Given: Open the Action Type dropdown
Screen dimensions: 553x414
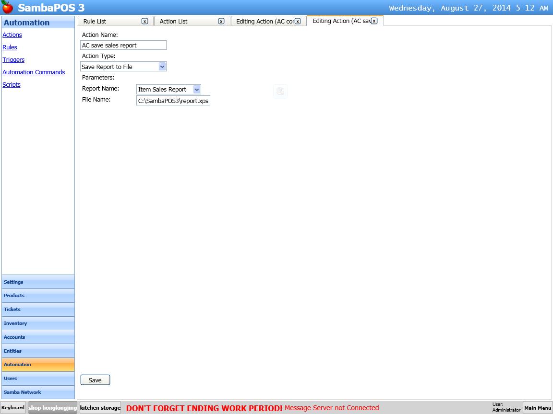Looking at the screenshot, I should coord(162,66).
